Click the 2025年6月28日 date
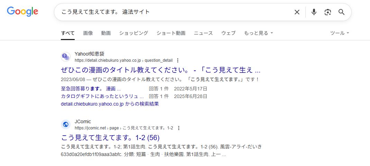The width and height of the screenshot is (370, 166). pos(191,96)
